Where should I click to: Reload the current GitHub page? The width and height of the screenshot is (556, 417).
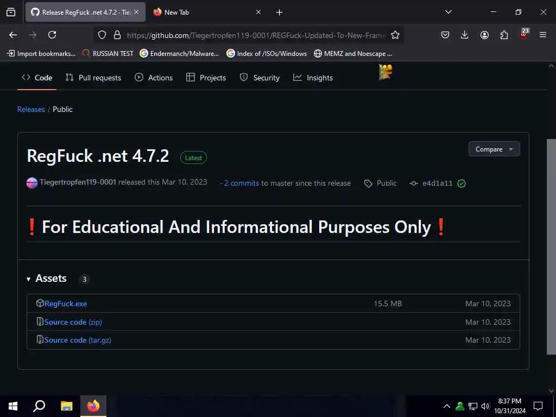pyautogui.click(x=52, y=35)
